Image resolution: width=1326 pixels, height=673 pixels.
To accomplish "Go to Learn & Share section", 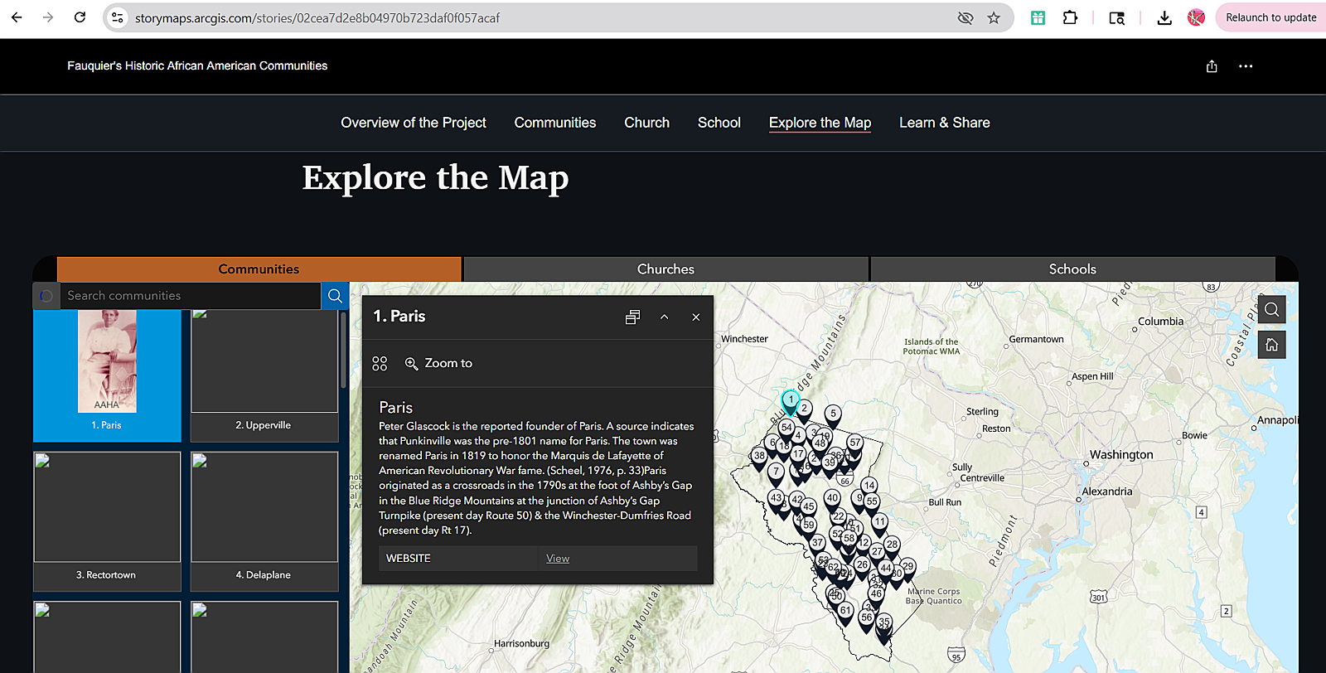I will point(944,123).
